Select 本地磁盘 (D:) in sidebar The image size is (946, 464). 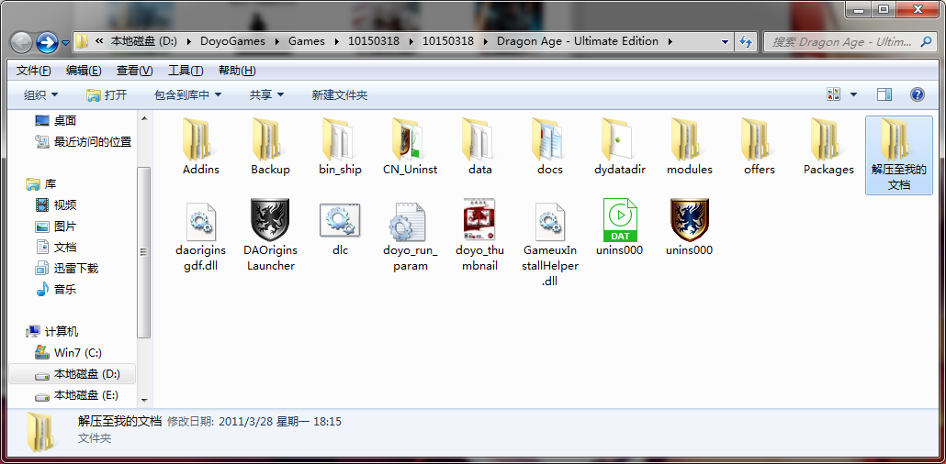tap(73, 373)
